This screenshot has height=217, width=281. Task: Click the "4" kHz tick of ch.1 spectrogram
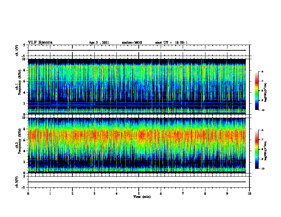pos(24,93)
